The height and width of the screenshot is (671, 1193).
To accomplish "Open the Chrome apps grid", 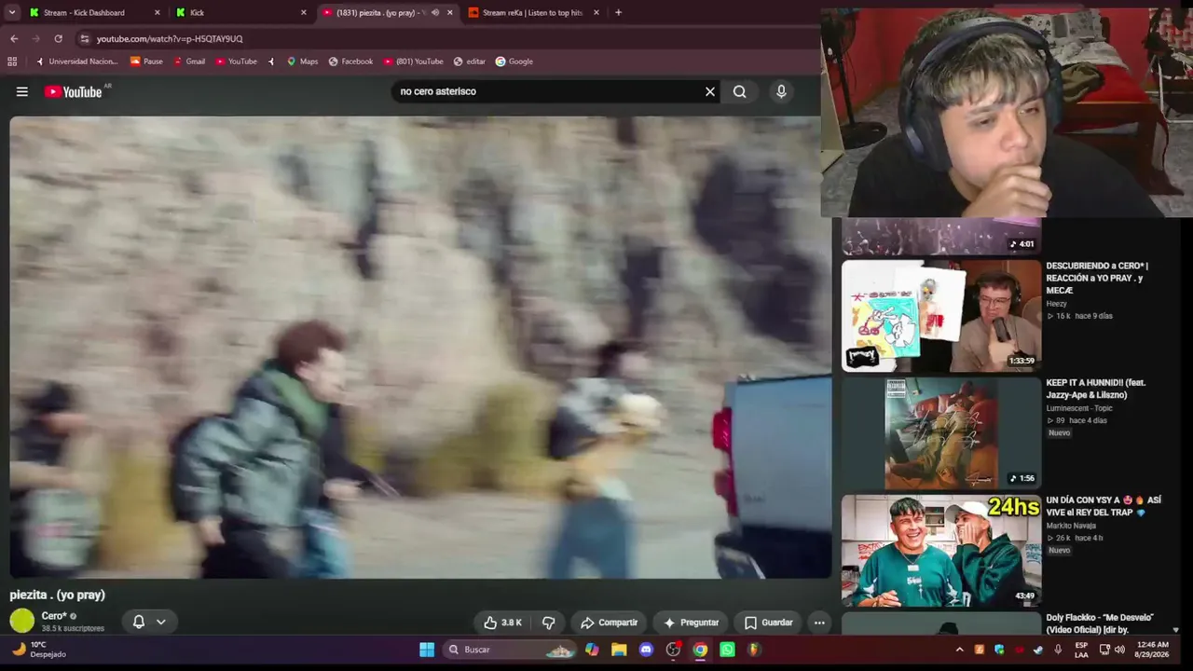I will pos(12,62).
